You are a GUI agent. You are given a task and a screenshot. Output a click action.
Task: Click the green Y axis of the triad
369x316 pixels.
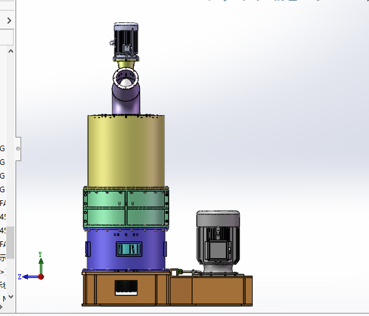[41, 265]
